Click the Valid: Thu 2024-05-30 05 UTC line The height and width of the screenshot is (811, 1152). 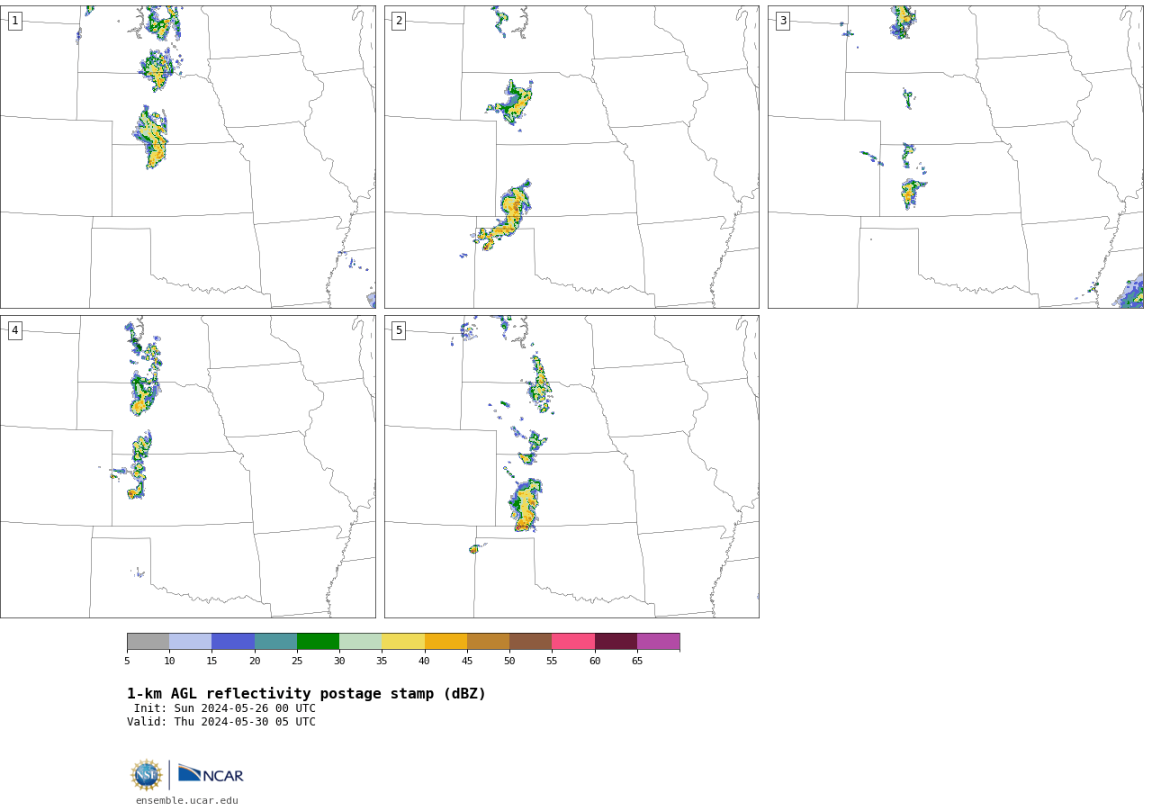[221, 722]
